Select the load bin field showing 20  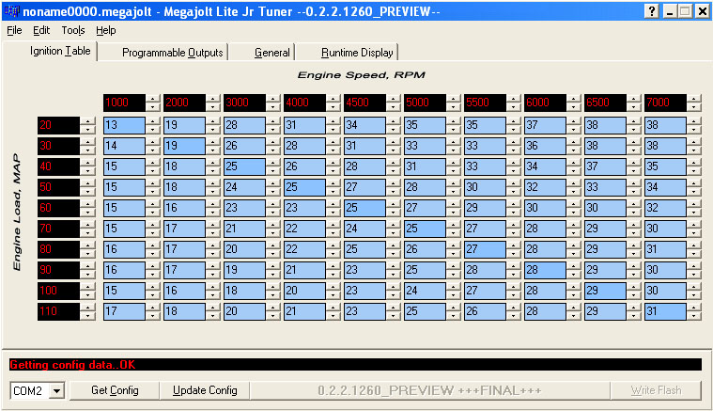coord(58,125)
